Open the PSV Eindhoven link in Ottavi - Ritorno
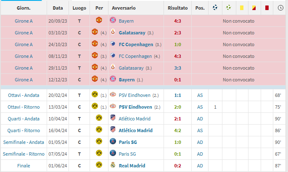Screen dimensions: 288x172 135,107
